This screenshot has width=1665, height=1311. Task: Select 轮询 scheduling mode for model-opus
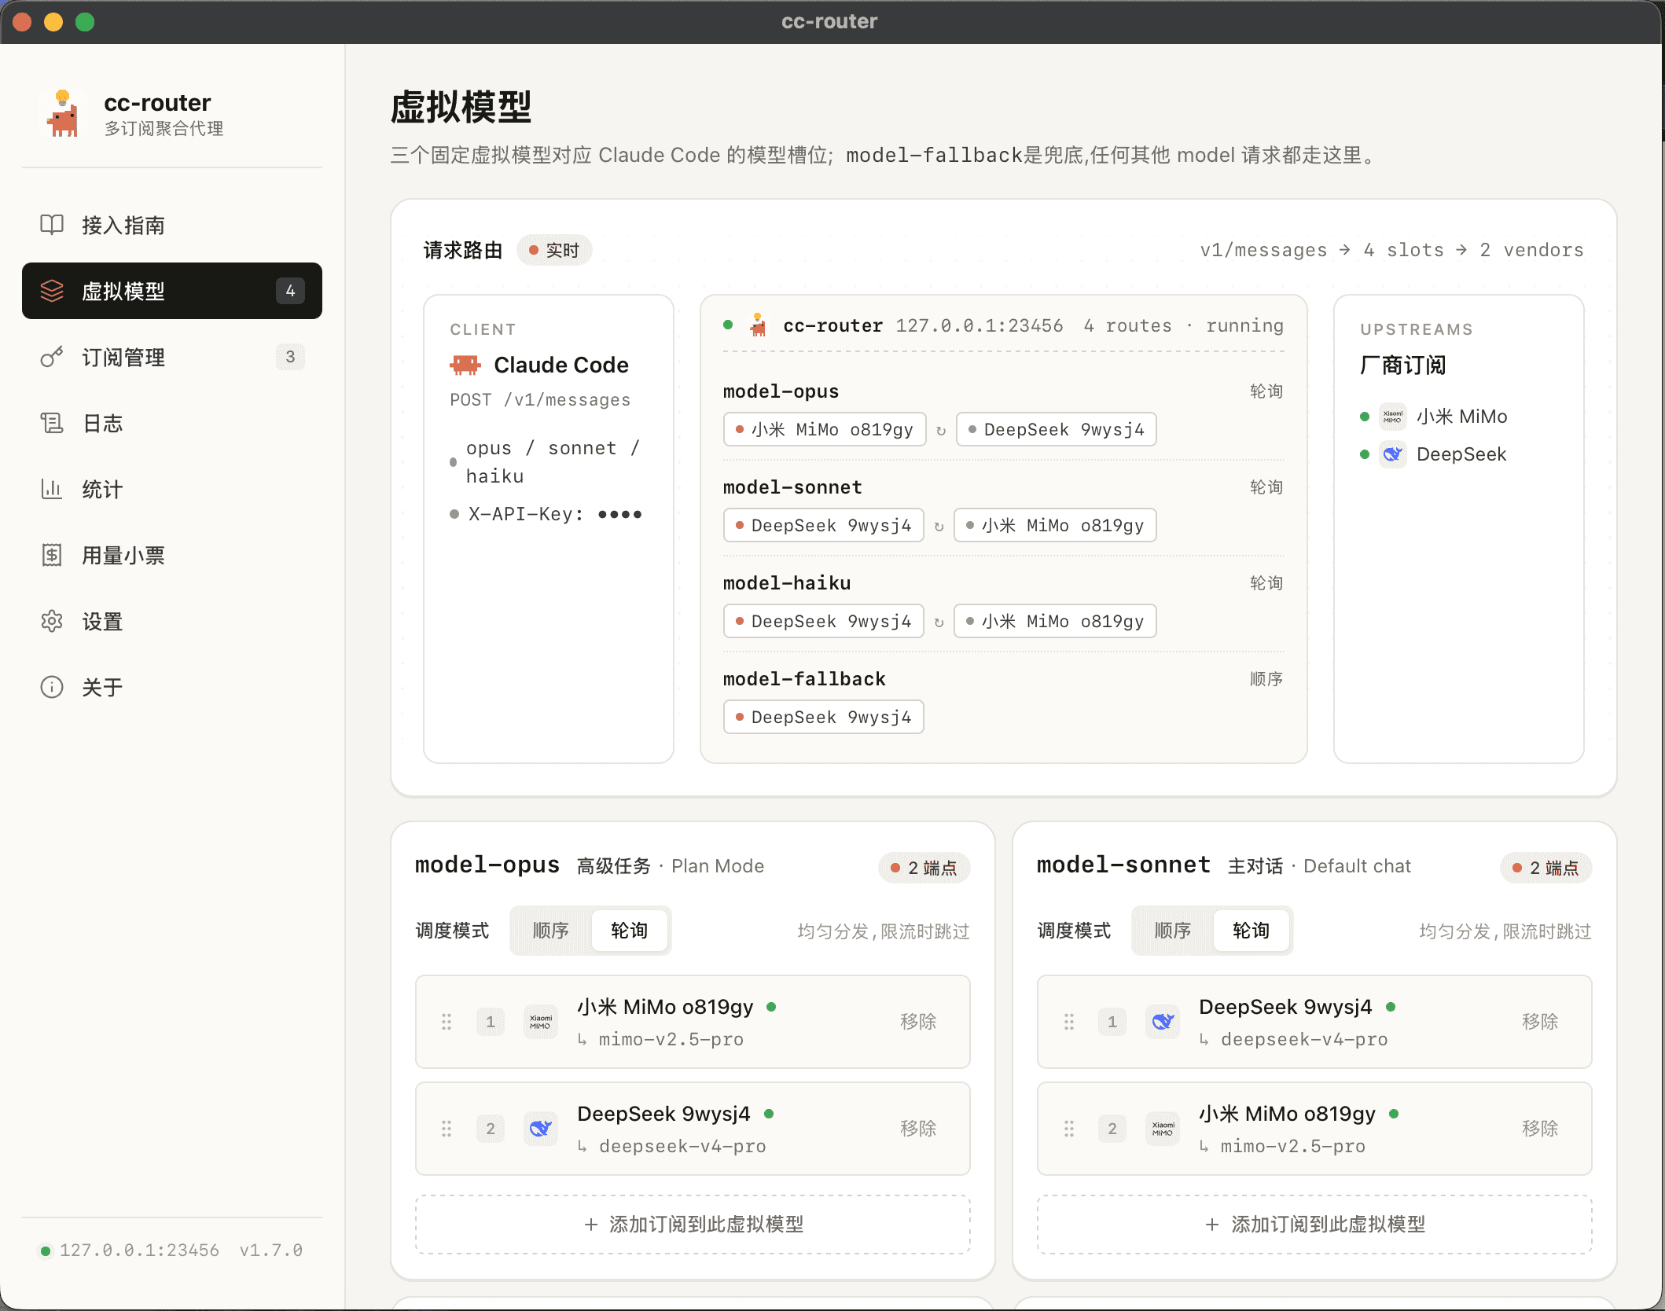pyautogui.click(x=630, y=931)
